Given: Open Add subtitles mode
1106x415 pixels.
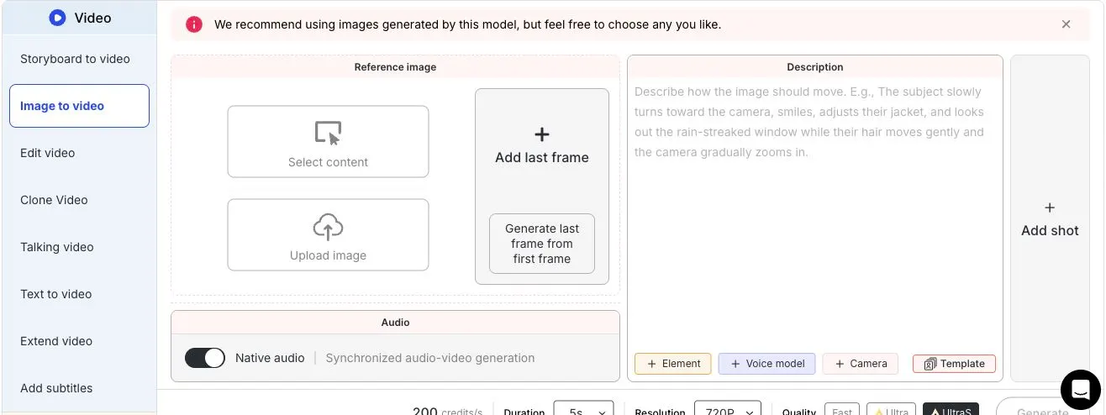Looking at the screenshot, I should 79,388.
